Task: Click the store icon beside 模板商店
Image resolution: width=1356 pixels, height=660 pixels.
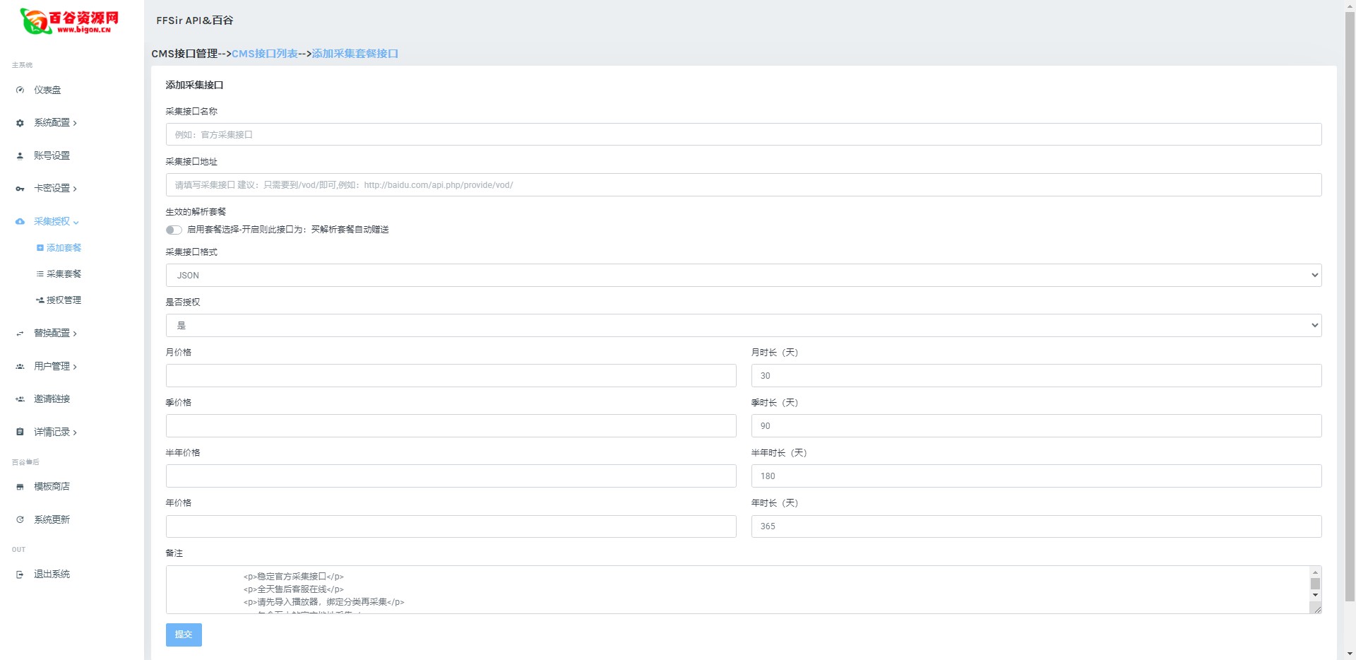Action: click(20, 487)
